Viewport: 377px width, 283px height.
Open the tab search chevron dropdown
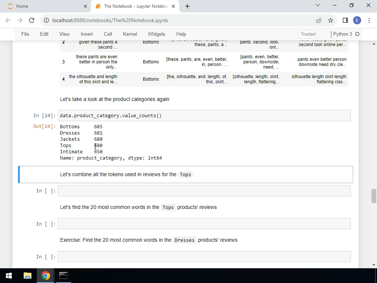317,6
